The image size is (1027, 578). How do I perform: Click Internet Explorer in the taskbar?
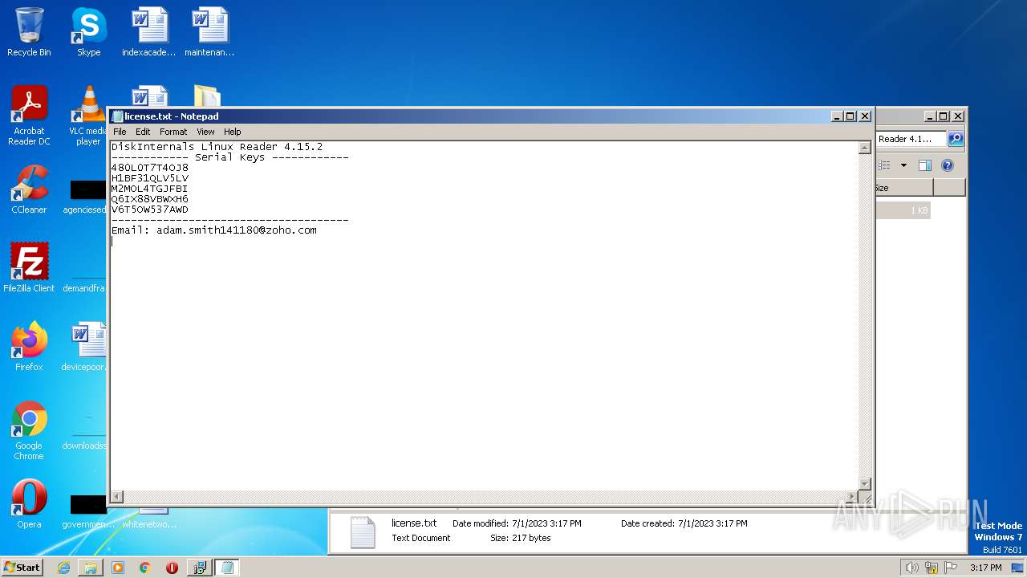point(63,568)
